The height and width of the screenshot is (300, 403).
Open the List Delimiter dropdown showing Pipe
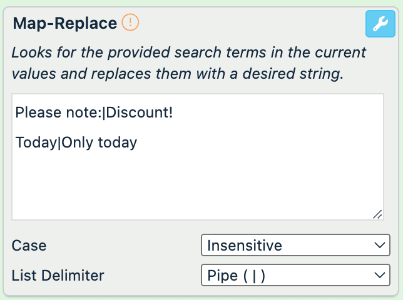coord(295,276)
